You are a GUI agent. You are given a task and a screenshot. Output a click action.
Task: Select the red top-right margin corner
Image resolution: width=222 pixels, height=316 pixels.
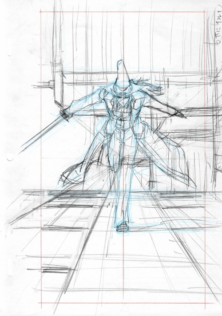[x=204, y=12]
